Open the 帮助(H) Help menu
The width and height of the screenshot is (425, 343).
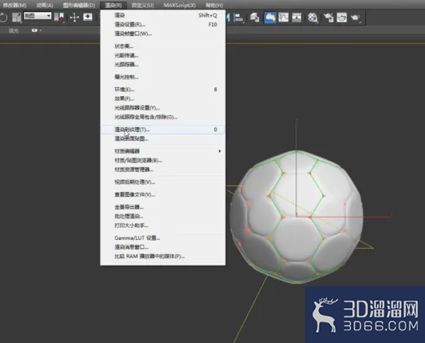[x=214, y=5]
